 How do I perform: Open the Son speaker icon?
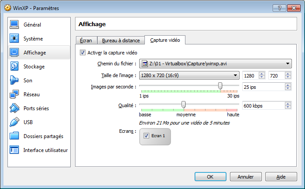[14, 81]
